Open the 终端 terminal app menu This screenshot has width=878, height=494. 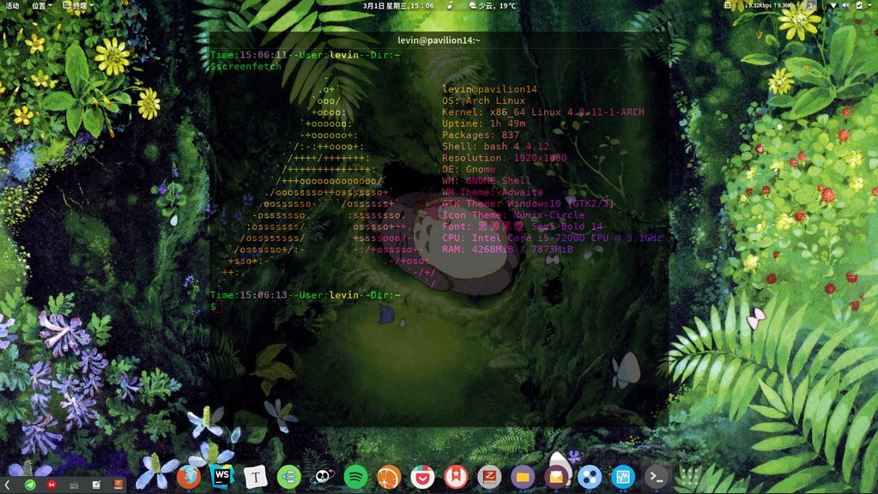[78, 6]
